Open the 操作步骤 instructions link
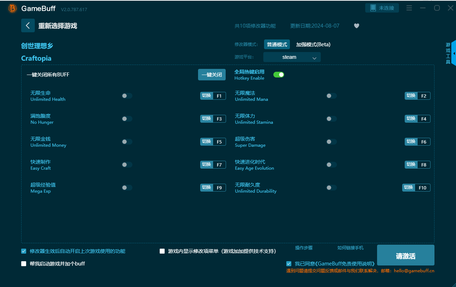This screenshot has height=287, width=456. [x=304, y=248]
